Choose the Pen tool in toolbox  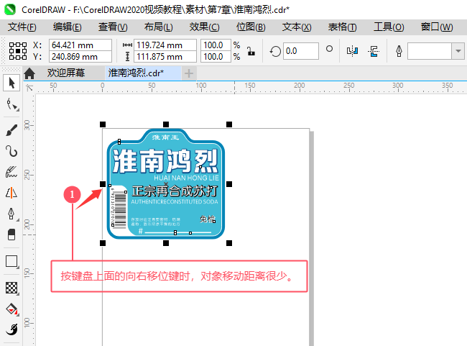point(11,214)
